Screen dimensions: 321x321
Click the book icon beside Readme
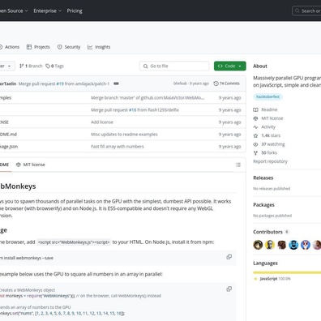(x=255, y=109)
